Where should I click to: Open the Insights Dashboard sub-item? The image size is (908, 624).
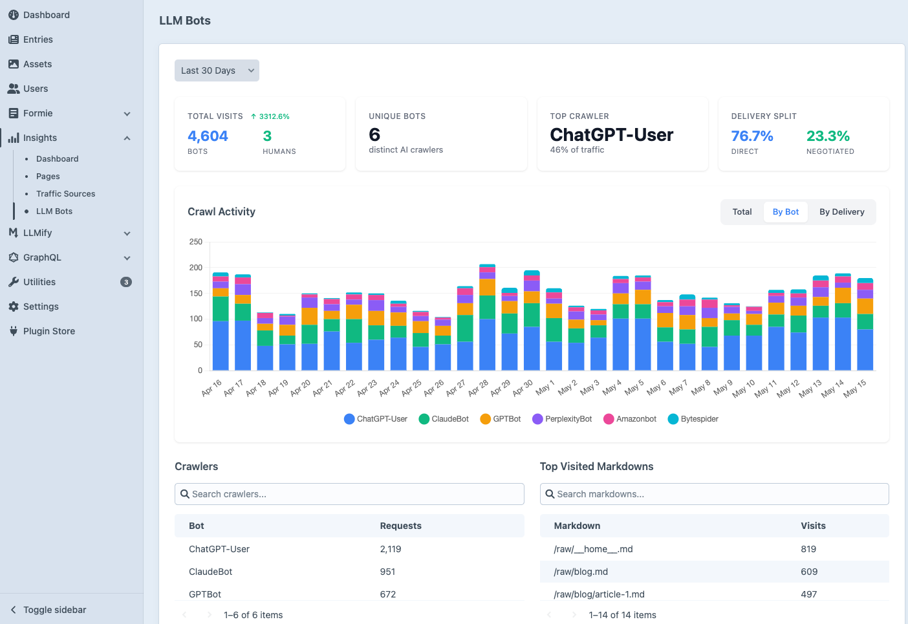tap(57, 158)
